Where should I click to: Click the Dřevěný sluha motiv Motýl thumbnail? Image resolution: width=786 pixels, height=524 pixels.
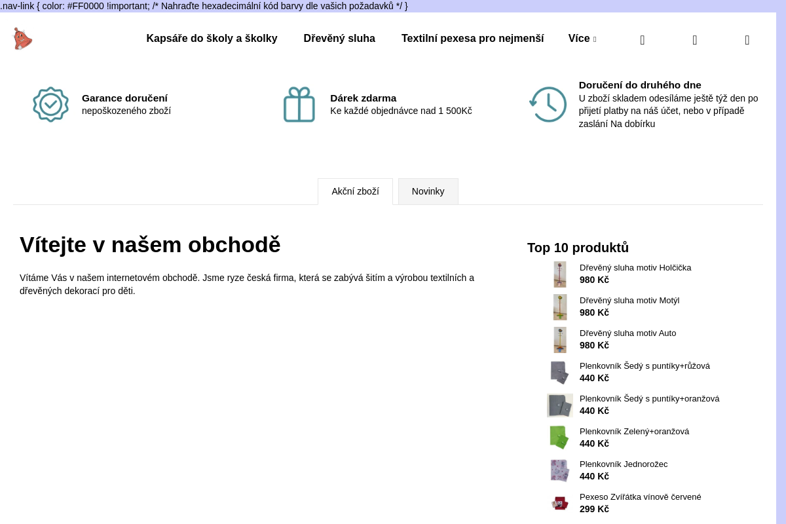559,307
